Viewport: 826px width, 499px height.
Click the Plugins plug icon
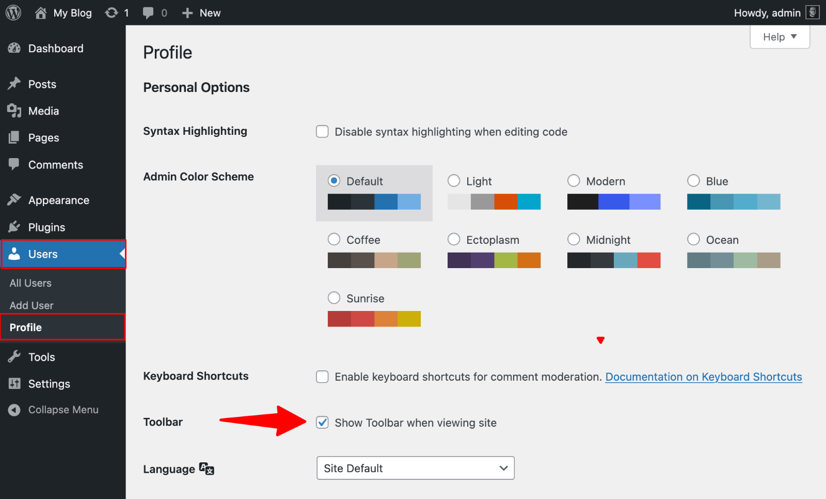[x=14, y=227]
